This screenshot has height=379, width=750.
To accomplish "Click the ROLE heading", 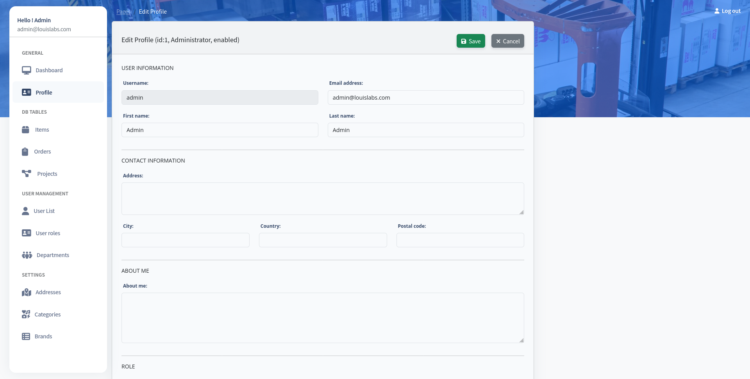I will pos(128,366).
